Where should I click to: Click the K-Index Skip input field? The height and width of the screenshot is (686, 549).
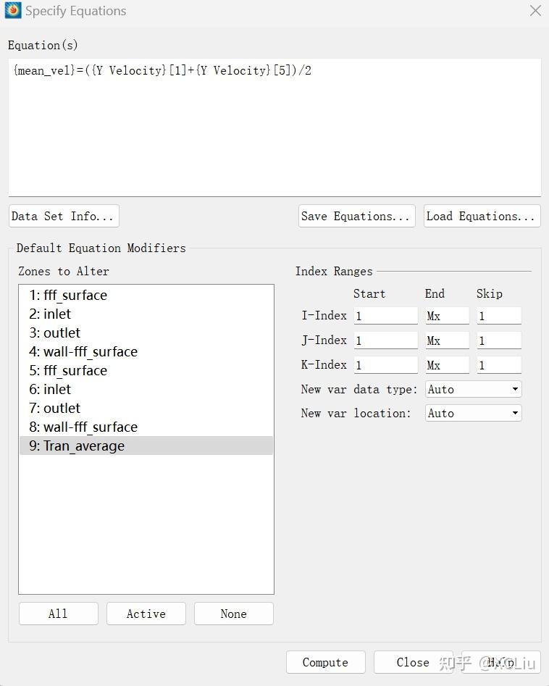pos(498,365)
